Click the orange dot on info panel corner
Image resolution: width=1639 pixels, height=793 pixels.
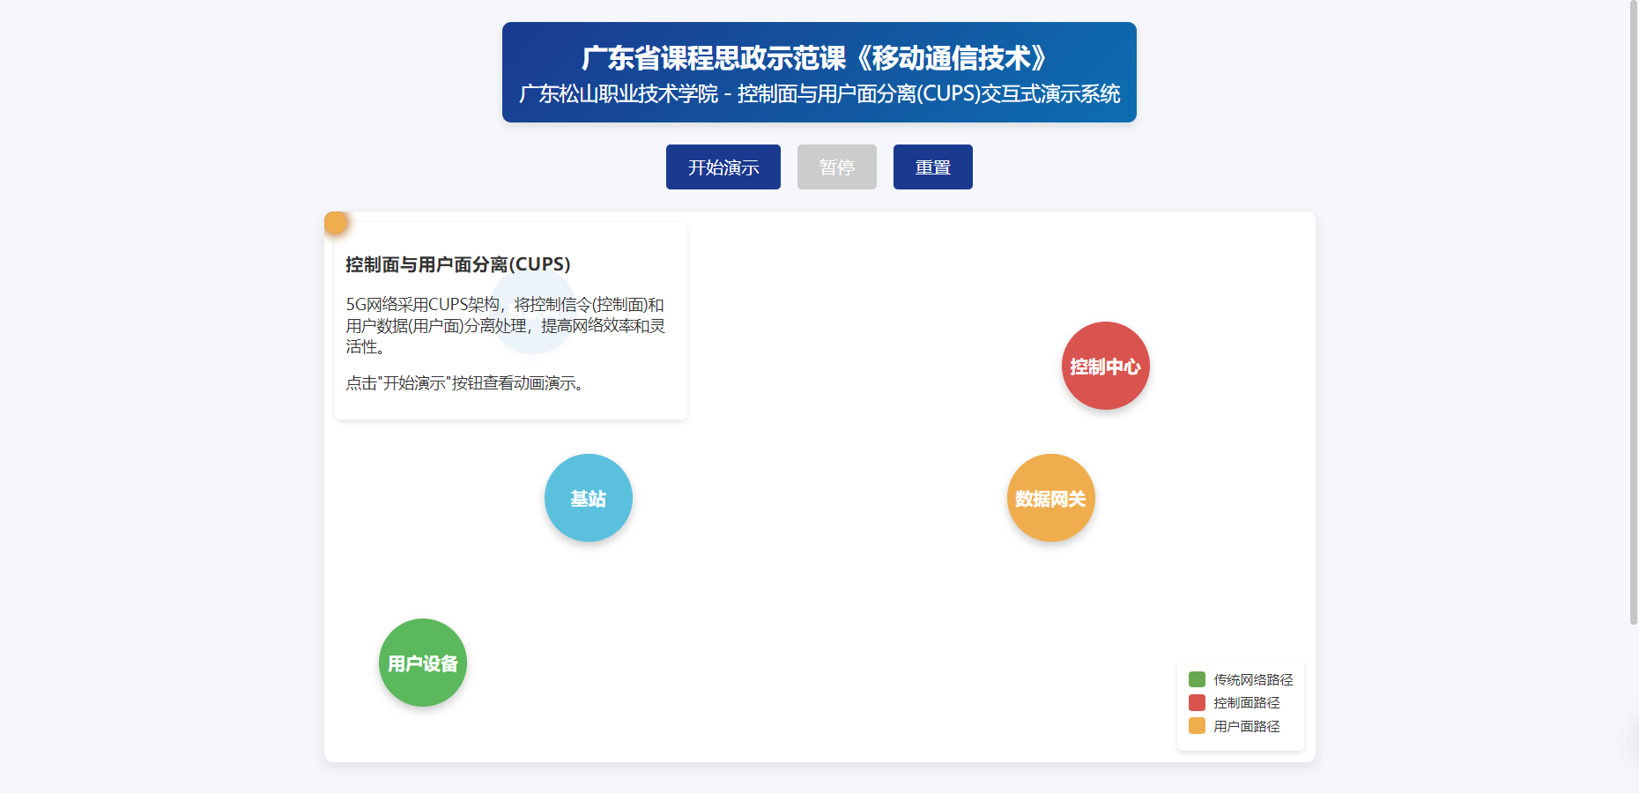335,223
